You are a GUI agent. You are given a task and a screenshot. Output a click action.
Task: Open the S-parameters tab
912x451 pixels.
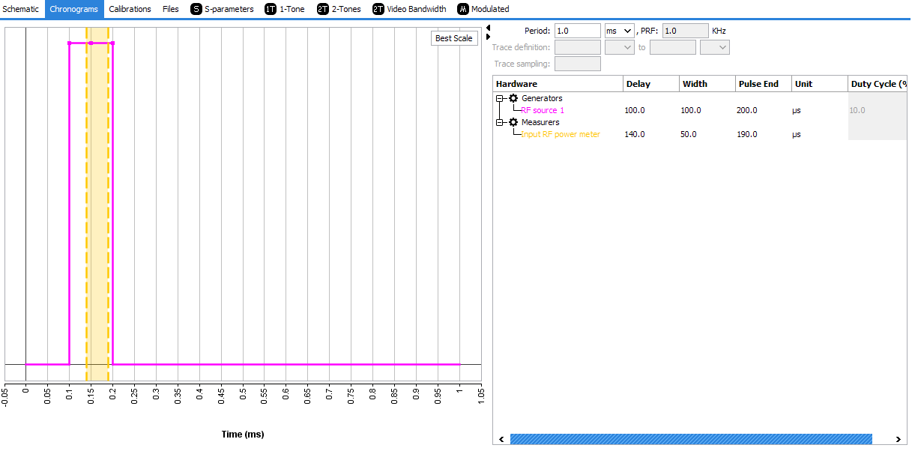click(x=223, y=9)
